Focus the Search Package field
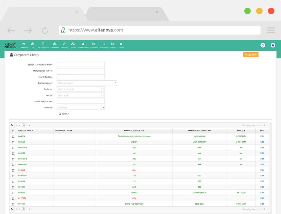 [x=81, y=77]
